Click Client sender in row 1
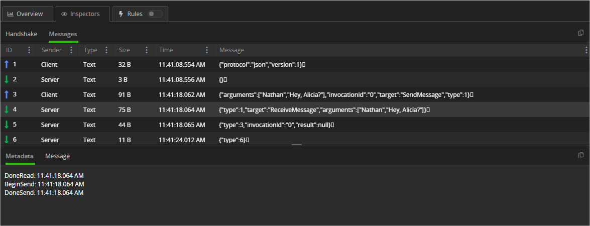 pyautogui.click(x=49, y=65)
